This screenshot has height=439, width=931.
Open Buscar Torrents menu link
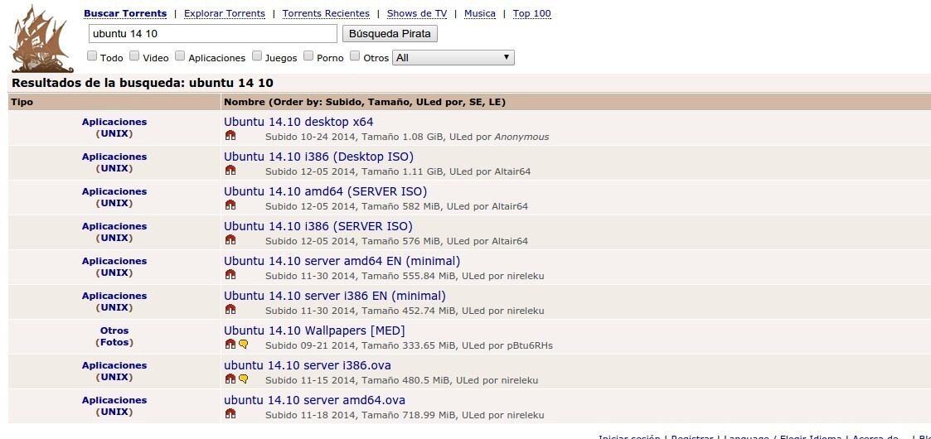pos(125,13)
